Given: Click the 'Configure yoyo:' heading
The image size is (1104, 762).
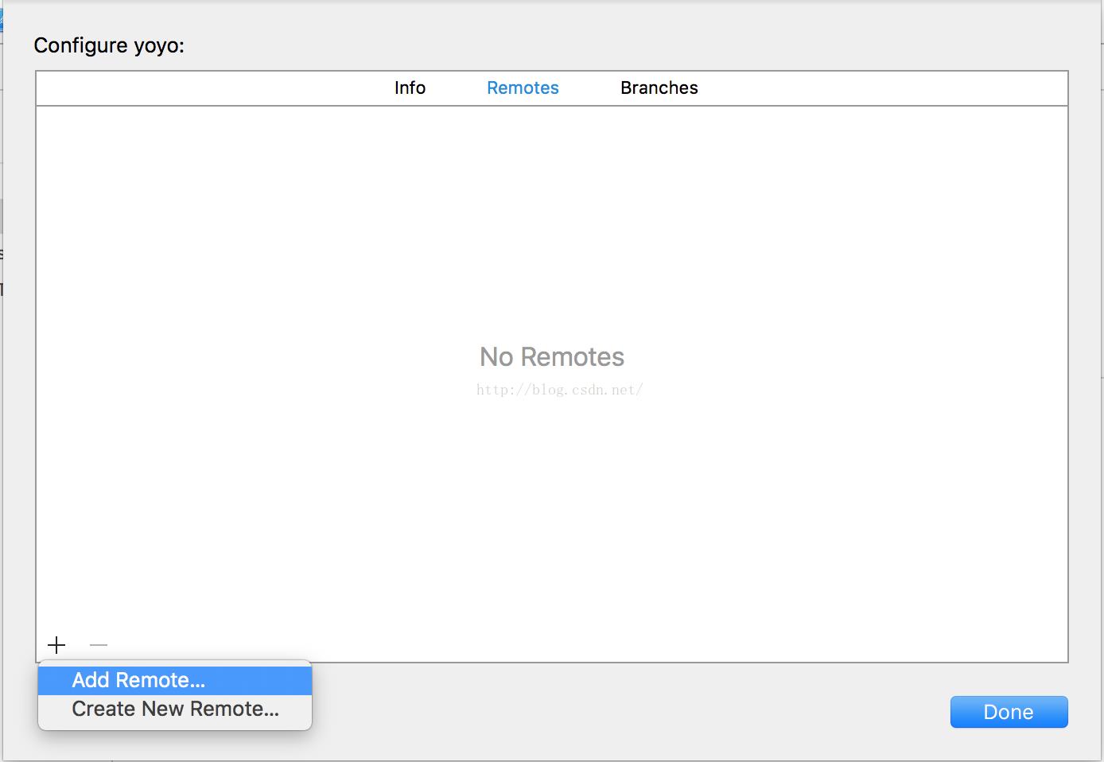Looking at the screenshot, I should point(109,45).
